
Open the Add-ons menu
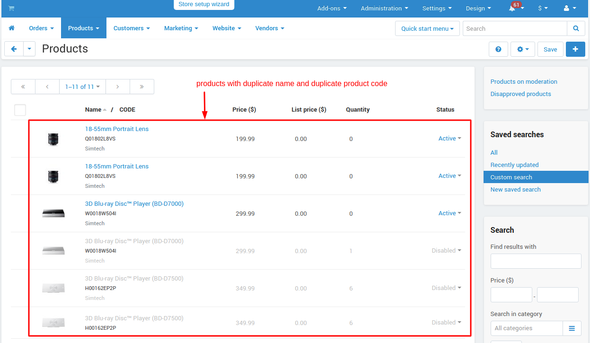(332, 9)
